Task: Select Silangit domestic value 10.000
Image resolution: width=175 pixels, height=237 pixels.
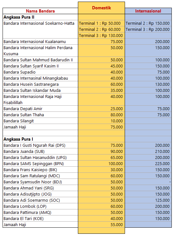Action: pyautogui.click(x=117, y=121)
